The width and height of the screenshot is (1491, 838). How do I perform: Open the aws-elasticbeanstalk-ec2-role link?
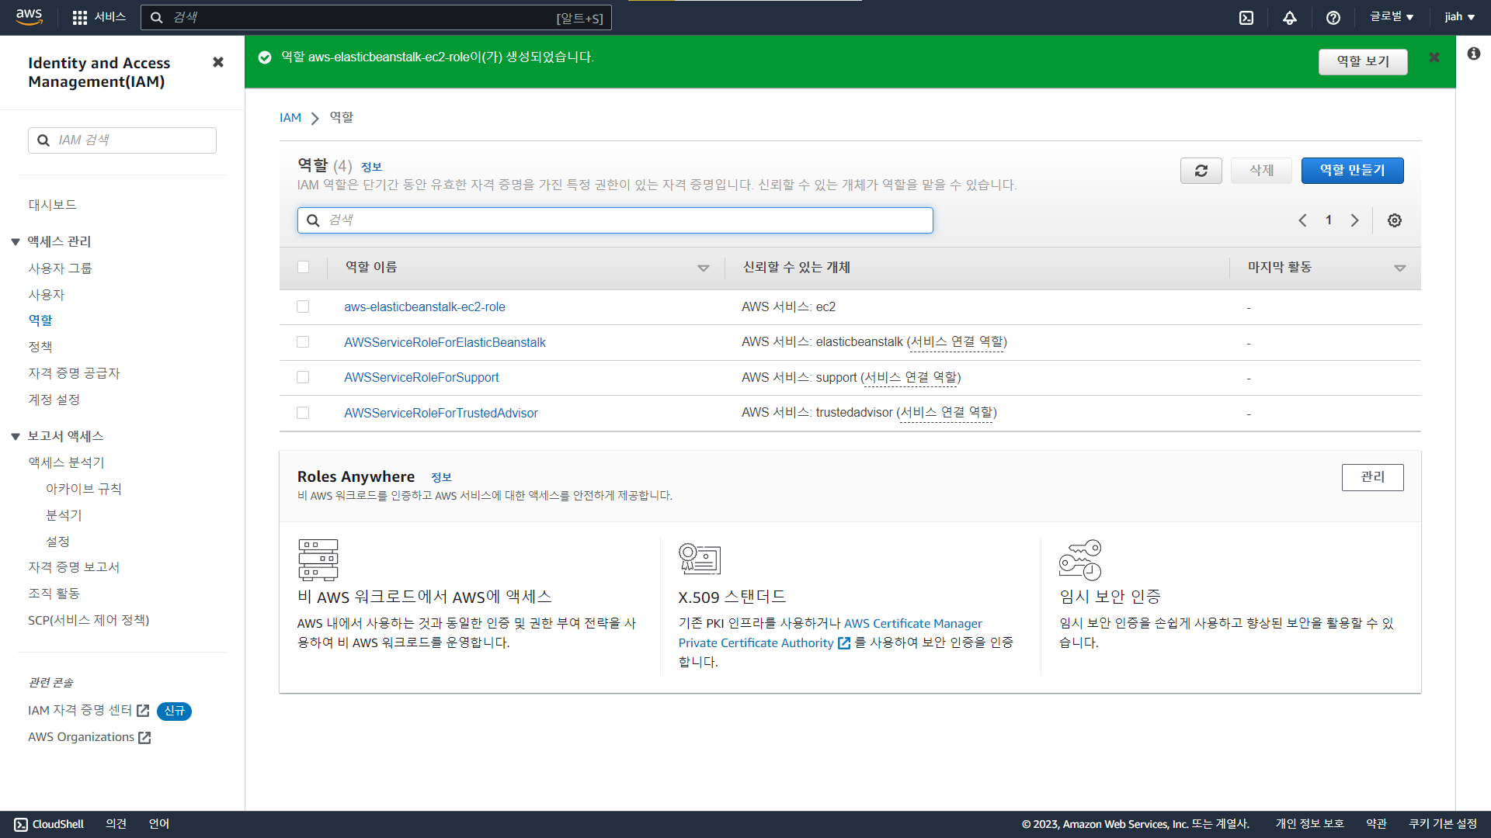(425, 307)
